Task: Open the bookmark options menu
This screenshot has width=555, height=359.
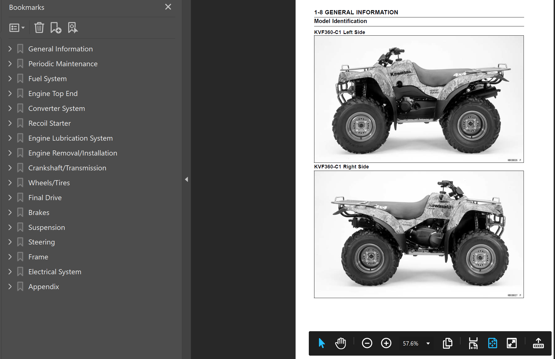Action: [x=17, y=28]
